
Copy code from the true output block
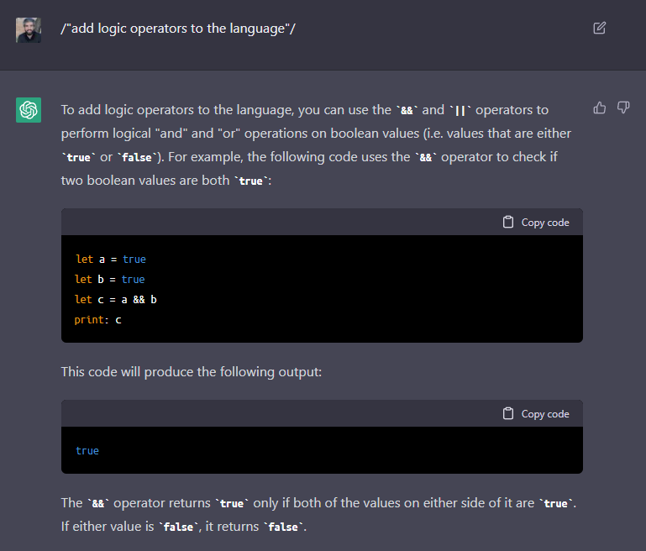[x=536, y=413]
